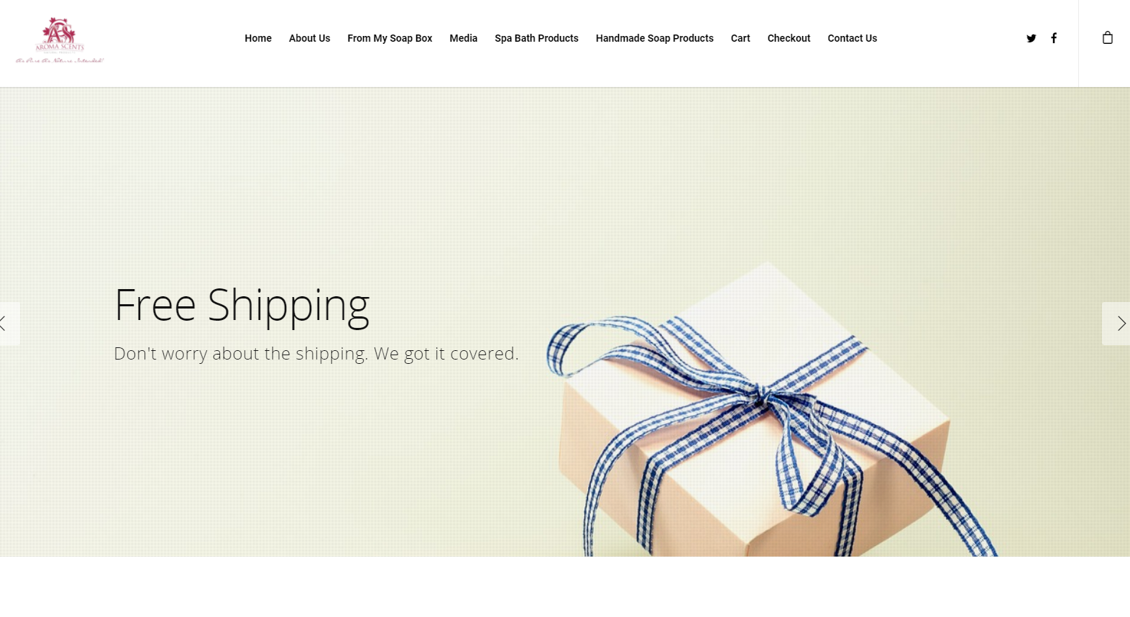This screenshot has height=617, width=1130.
Task: Go to previous slide arrow
Action: click(x=7, y=324)
